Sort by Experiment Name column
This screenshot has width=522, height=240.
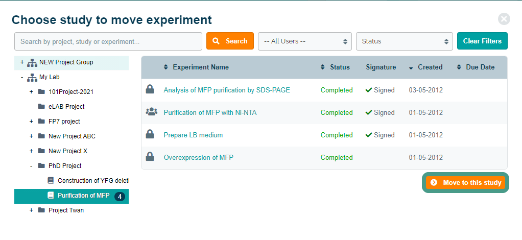(200, 67)
